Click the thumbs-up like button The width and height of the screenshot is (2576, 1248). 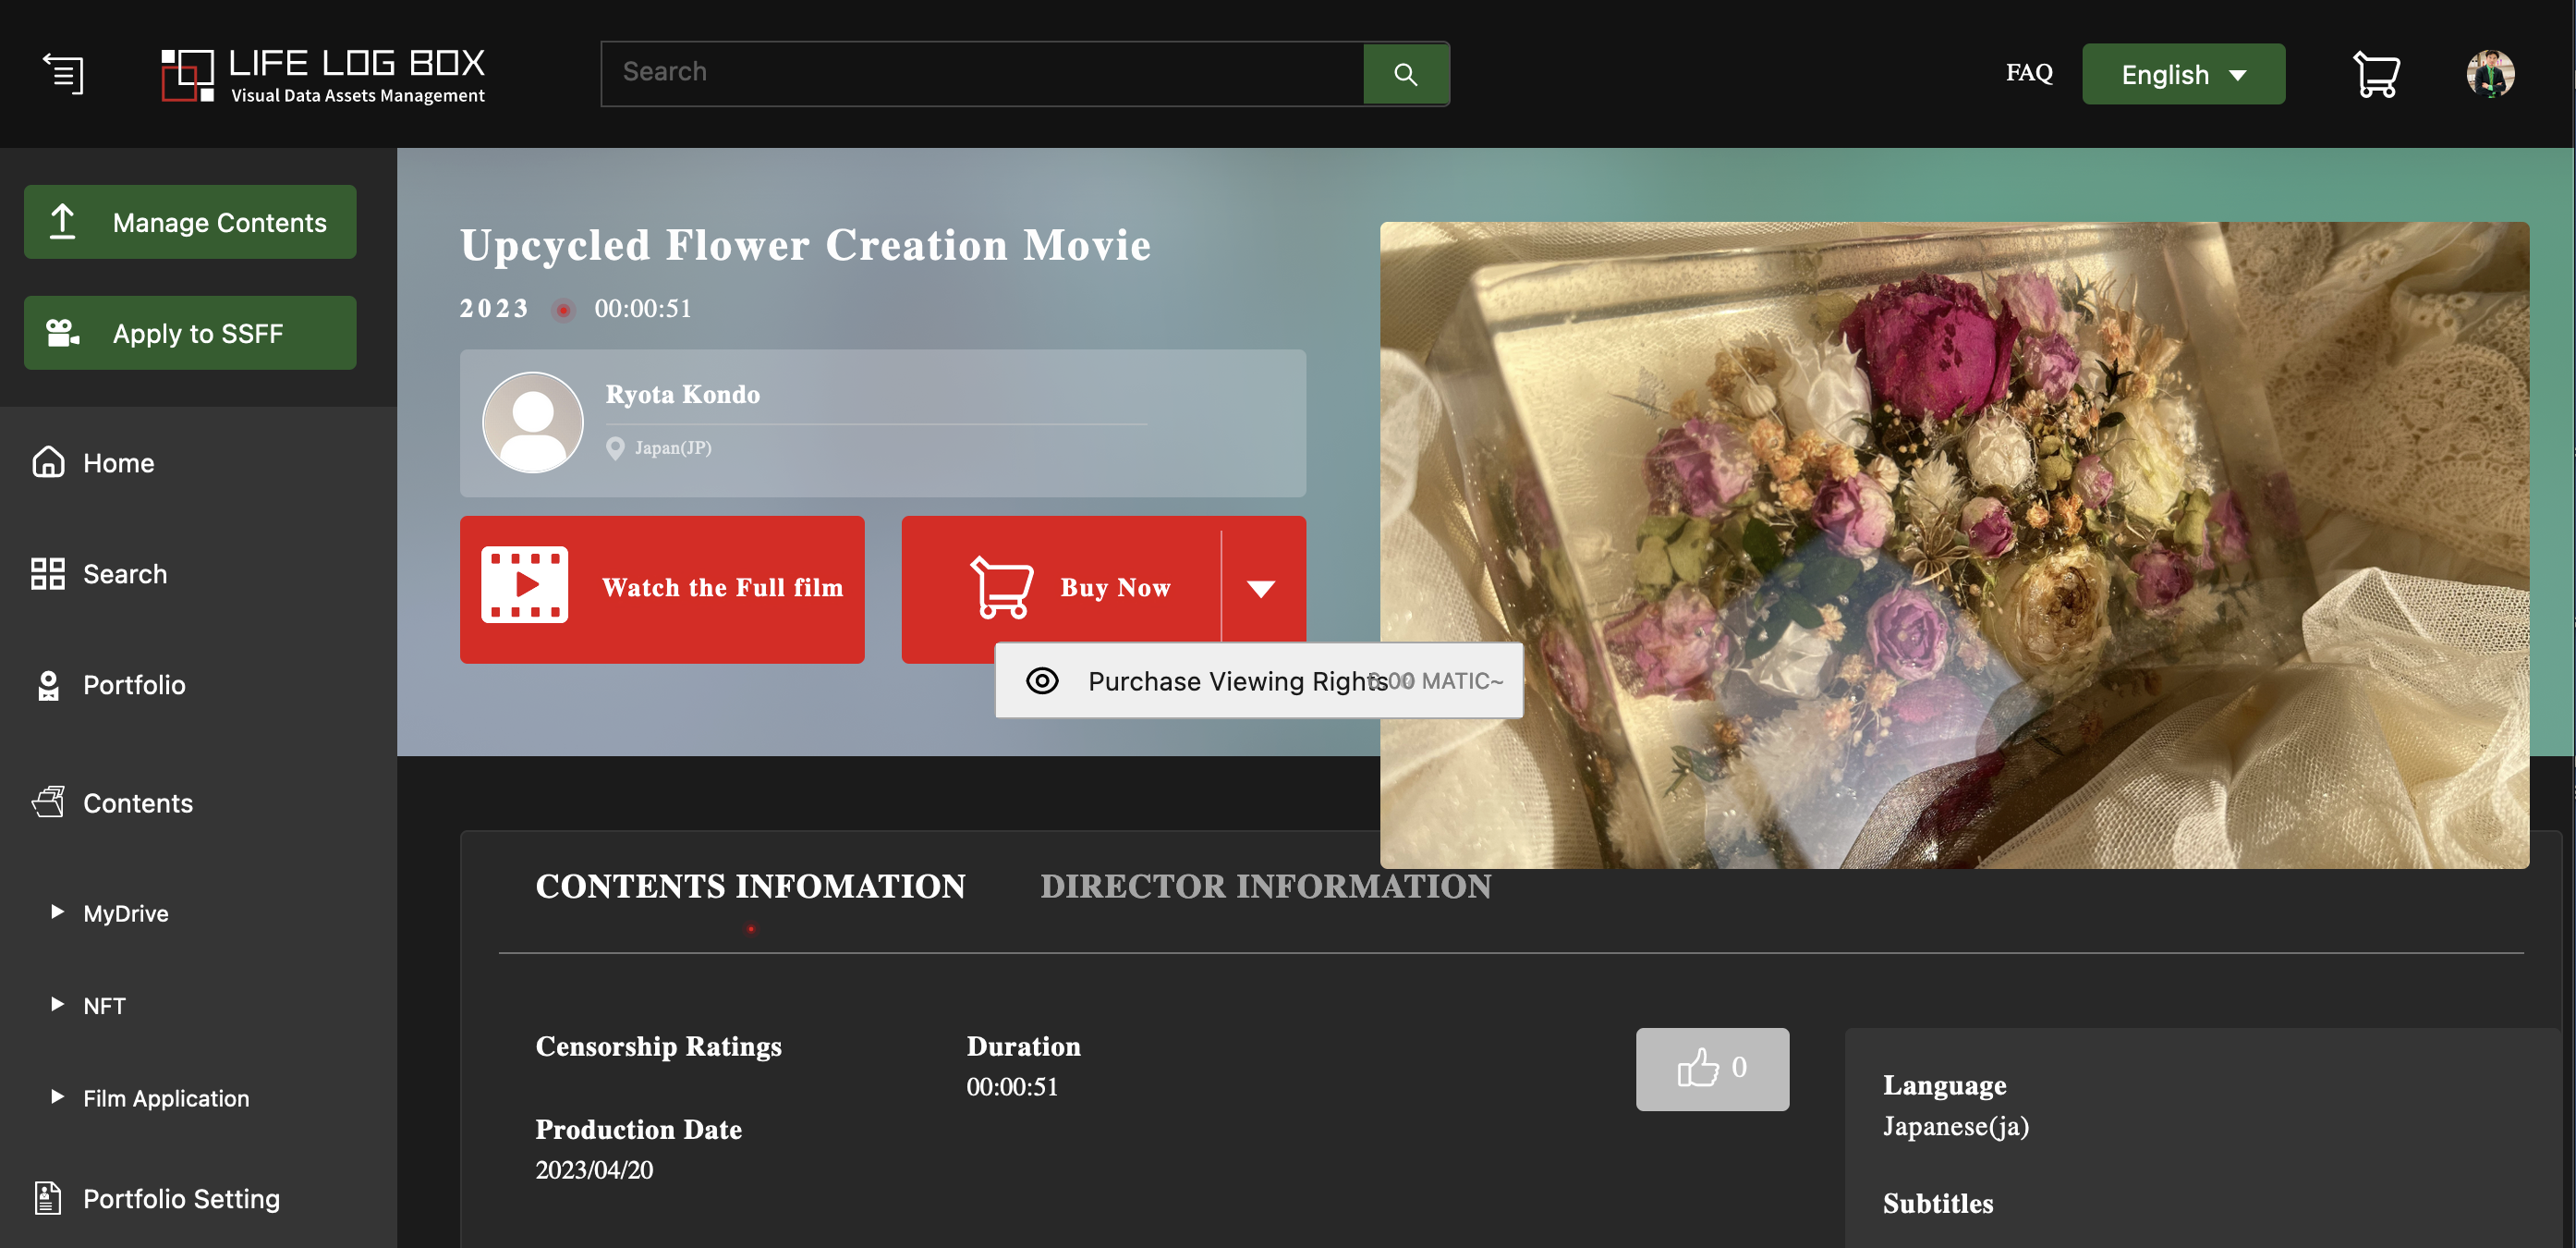[1711, 1068]
